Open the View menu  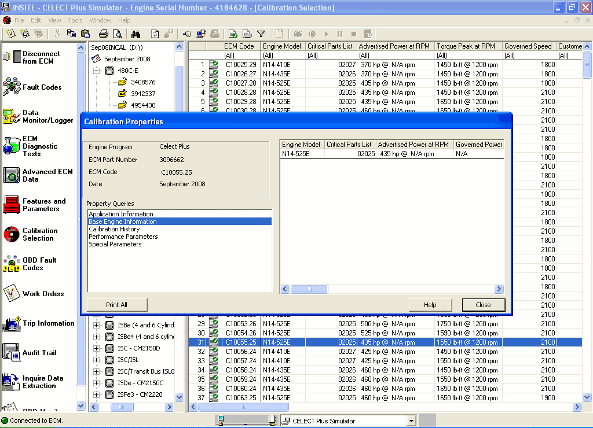(54, 20)
